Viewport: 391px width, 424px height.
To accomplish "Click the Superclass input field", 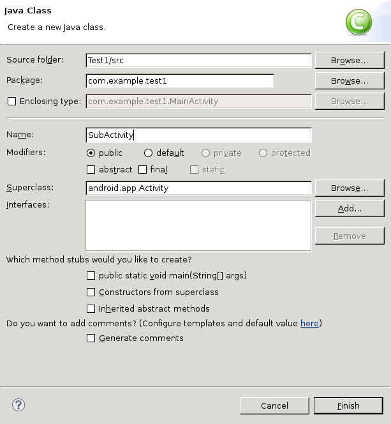I will (x=198, y=188).
